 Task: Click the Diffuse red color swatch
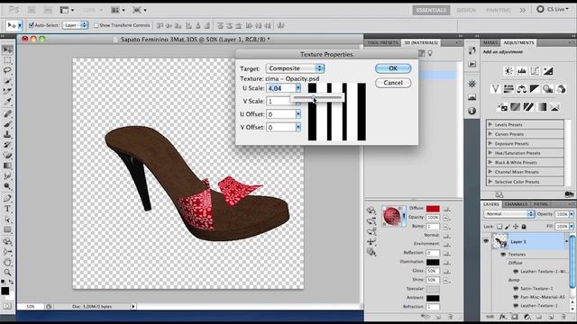click(x=433, y=209)
